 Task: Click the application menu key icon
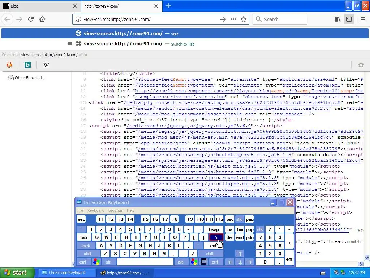[x=204, y=262]
